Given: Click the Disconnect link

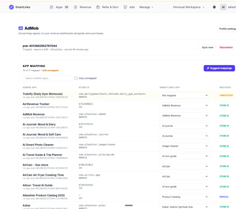Looking at the screenshot, I should pos(226,47).
